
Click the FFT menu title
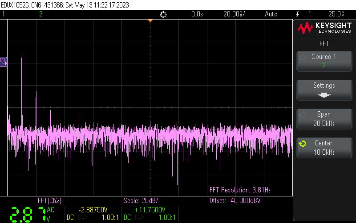tap(324, 43)
